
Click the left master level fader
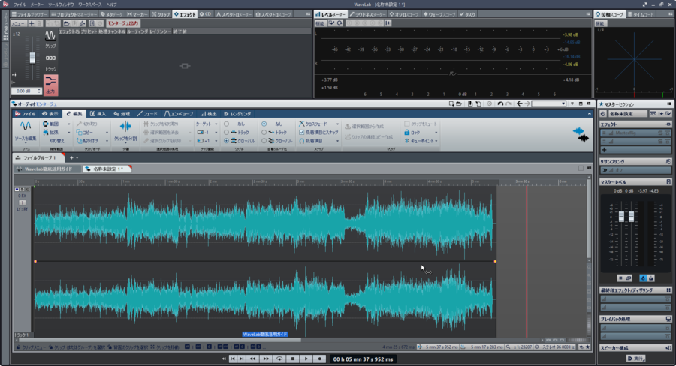point(621,217)
